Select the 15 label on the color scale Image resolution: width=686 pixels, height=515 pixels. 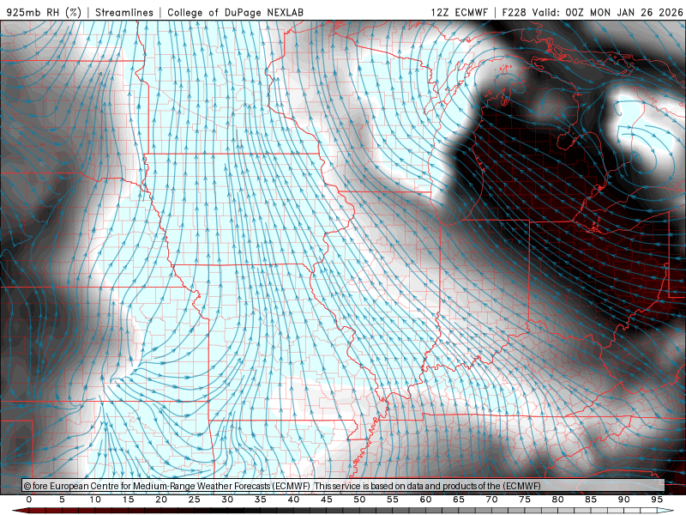point(128,500)
